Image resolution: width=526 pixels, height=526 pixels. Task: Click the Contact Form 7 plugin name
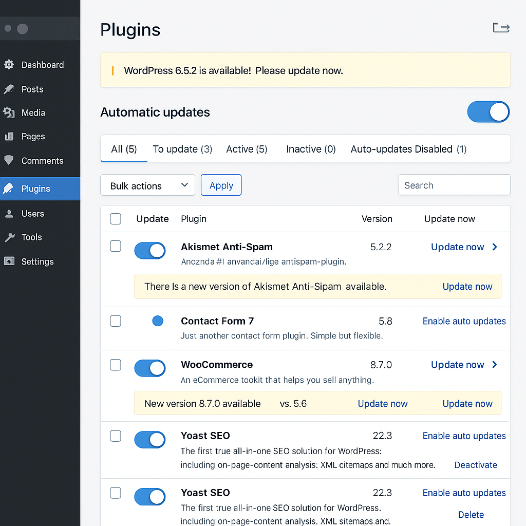(217, 321)
